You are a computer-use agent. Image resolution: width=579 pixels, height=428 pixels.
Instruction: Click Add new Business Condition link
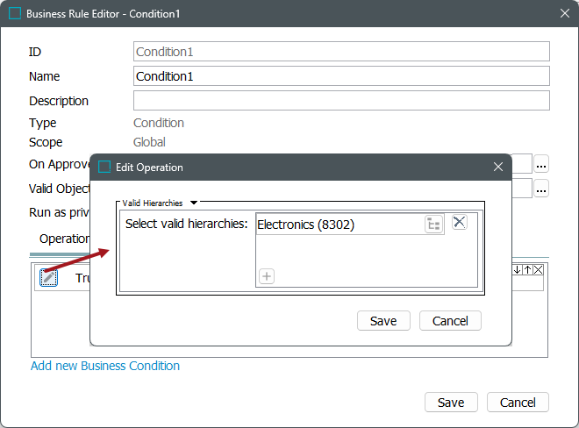[x=105, y=366]
